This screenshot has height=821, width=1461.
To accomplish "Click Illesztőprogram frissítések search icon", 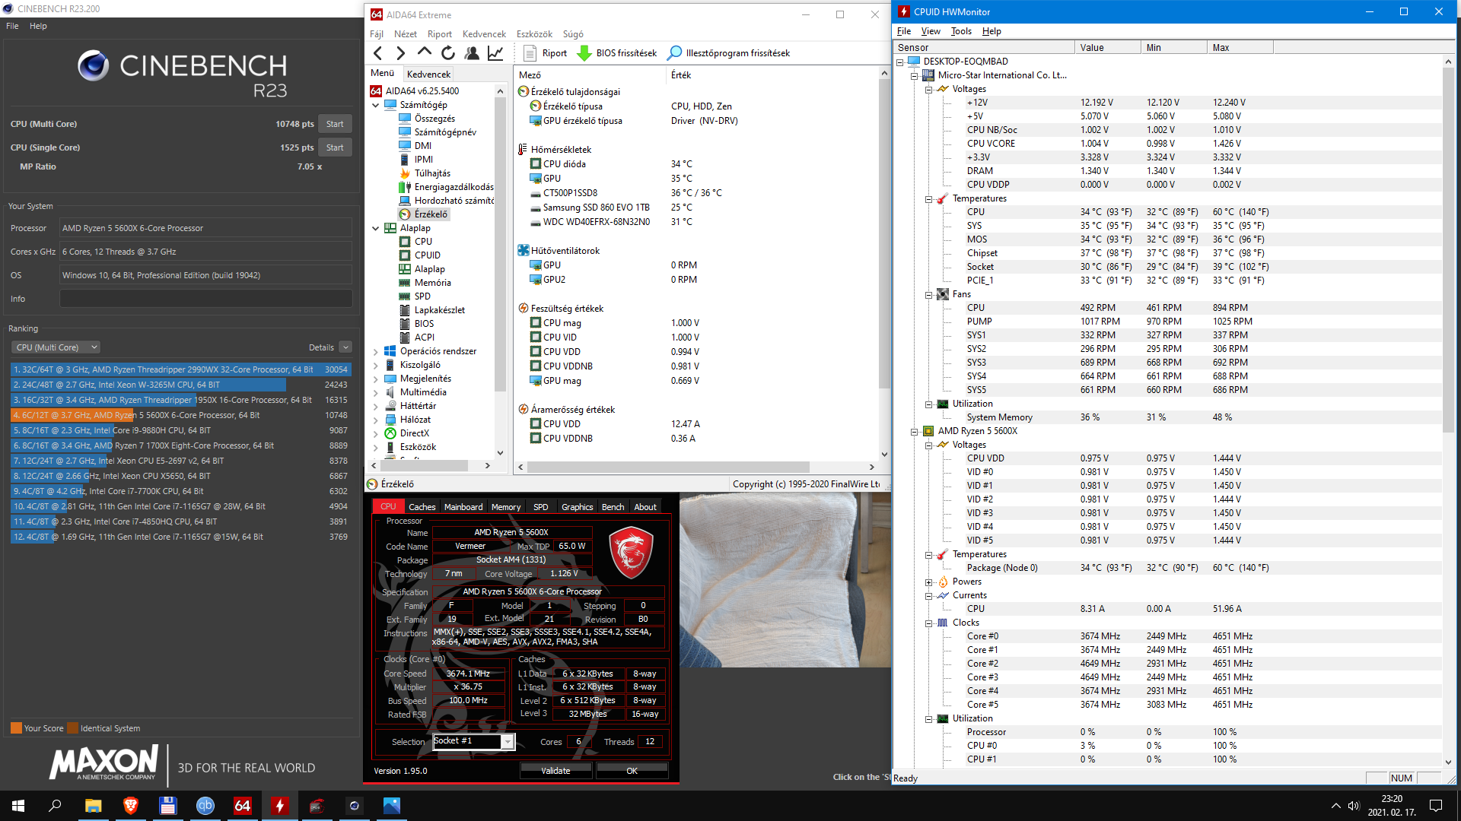I will pos(675,53).
